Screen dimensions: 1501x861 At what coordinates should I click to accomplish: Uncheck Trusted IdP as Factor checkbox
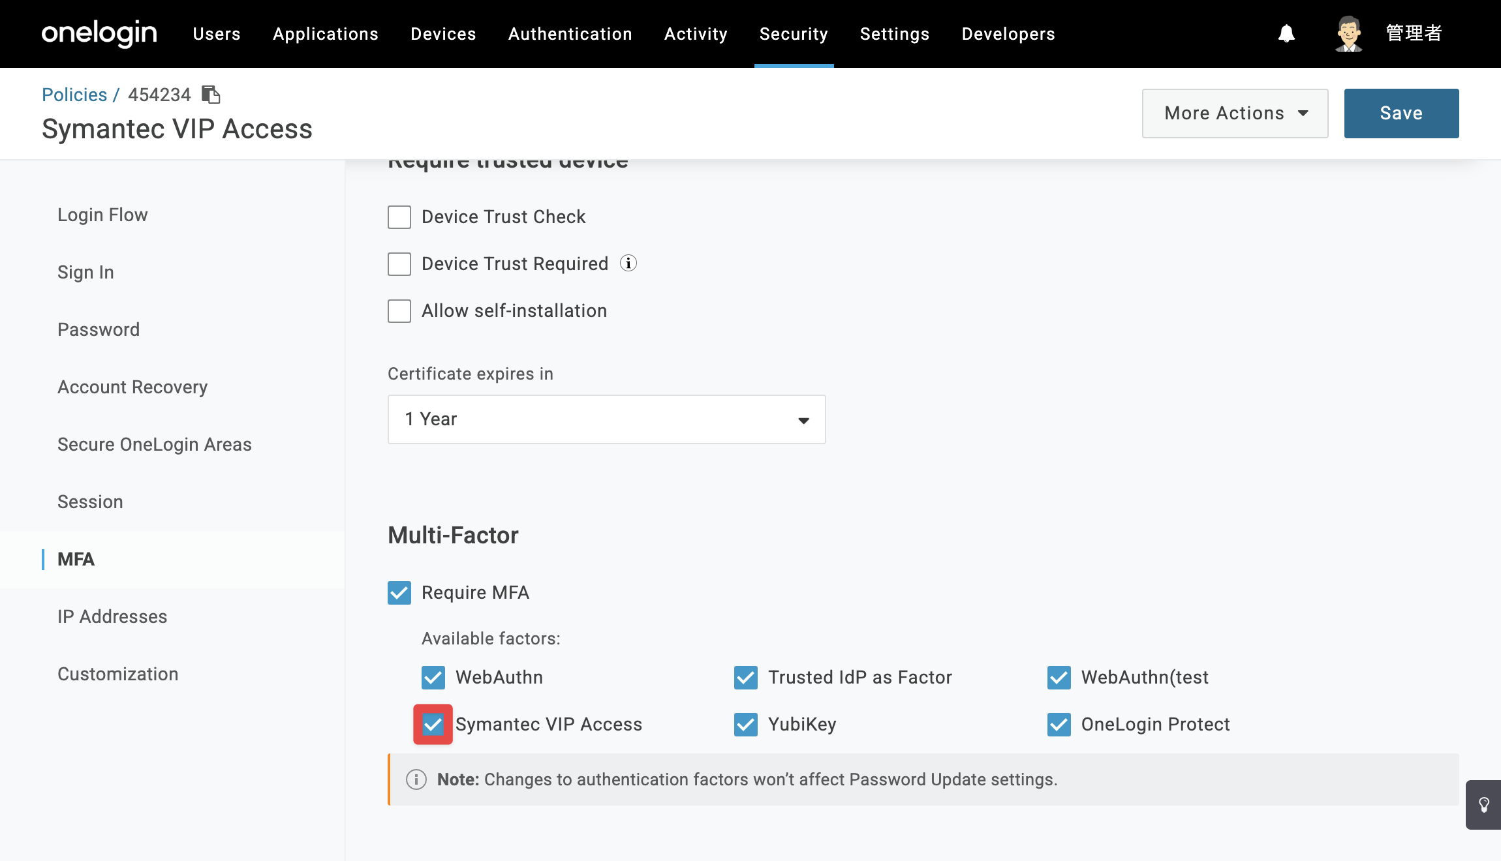[746, 678]
